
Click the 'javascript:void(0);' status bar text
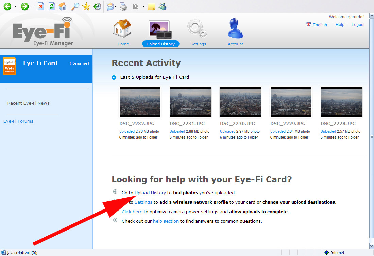tap(22, 253)
